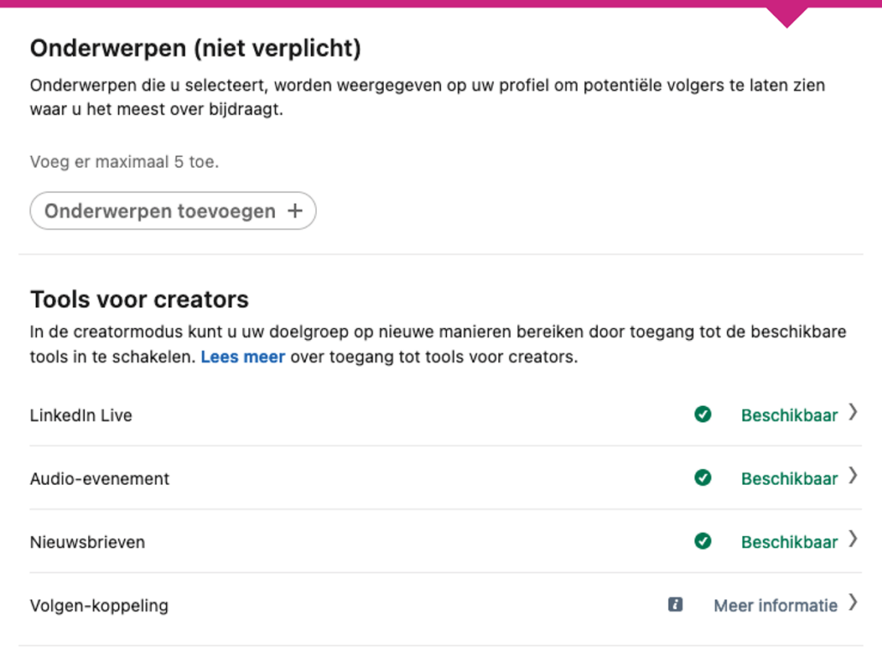Expand the LinkedIn Live row chevron
Image resolution: width=882 pixels, height=662 pixels.
tap(853, 413)
